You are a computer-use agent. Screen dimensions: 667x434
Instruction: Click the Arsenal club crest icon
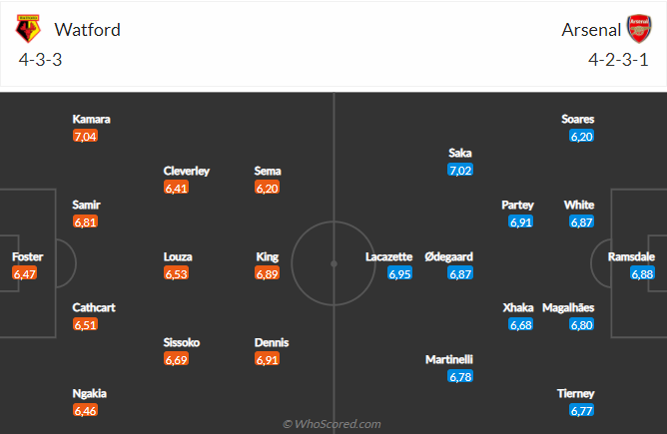pyautogui.click(x=639, y=29)
